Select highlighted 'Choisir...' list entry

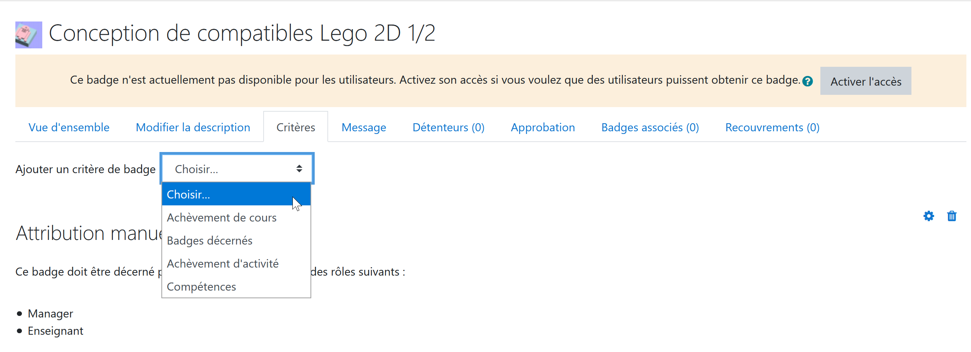coord(236,194)
